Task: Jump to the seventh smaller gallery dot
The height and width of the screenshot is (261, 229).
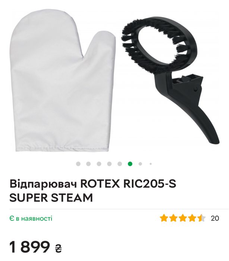Action: tap(140, 164)
